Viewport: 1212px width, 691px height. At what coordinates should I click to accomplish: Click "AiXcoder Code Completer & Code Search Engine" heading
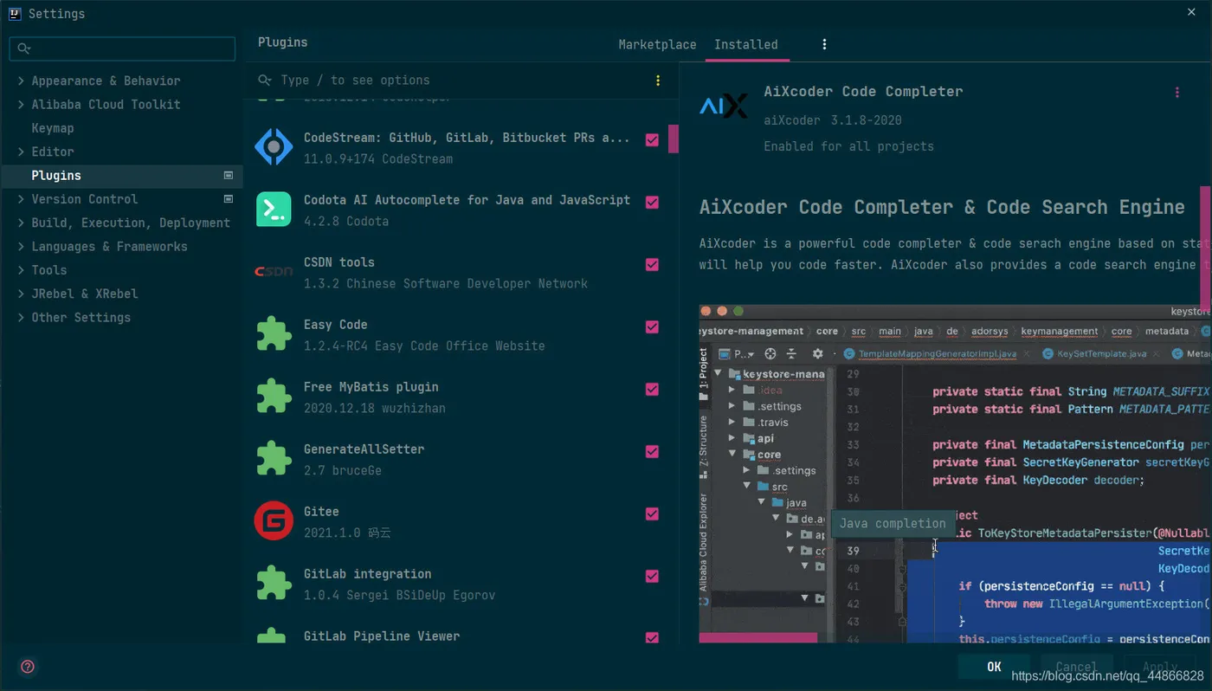(942, 208)
